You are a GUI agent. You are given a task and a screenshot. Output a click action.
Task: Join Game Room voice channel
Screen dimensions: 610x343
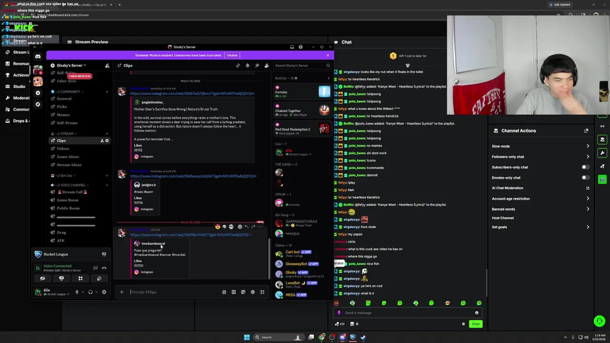tap(67, 200)
